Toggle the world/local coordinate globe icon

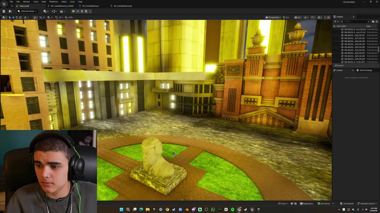click(x=25, y=17)
